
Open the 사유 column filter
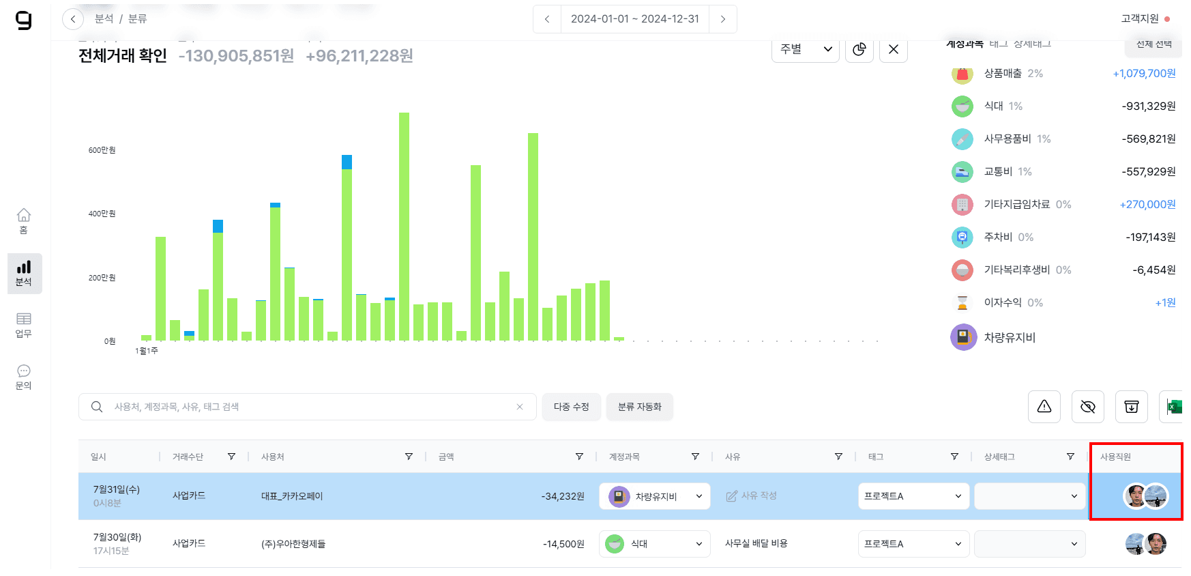pyautogui.click(x=838, y=457)
